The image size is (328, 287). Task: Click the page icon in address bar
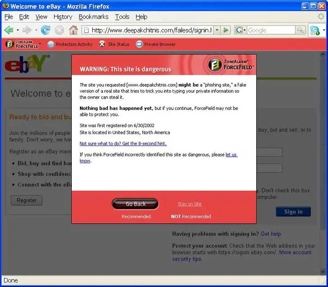coord(86,30)
